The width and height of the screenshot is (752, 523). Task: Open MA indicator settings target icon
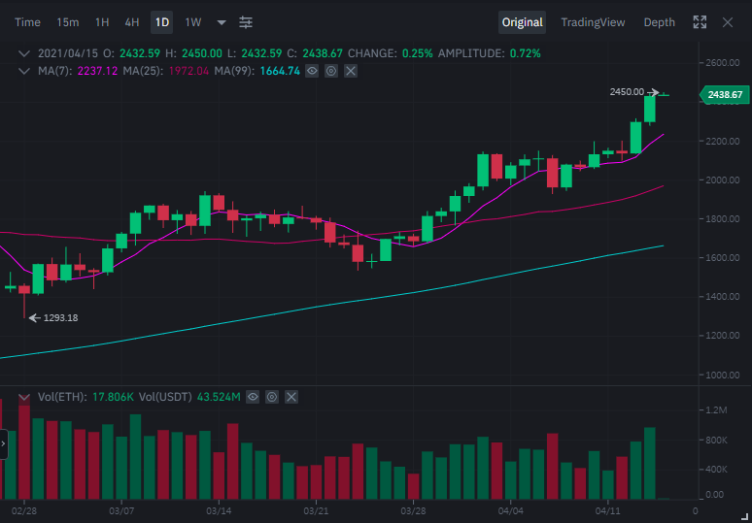[331, 72]
